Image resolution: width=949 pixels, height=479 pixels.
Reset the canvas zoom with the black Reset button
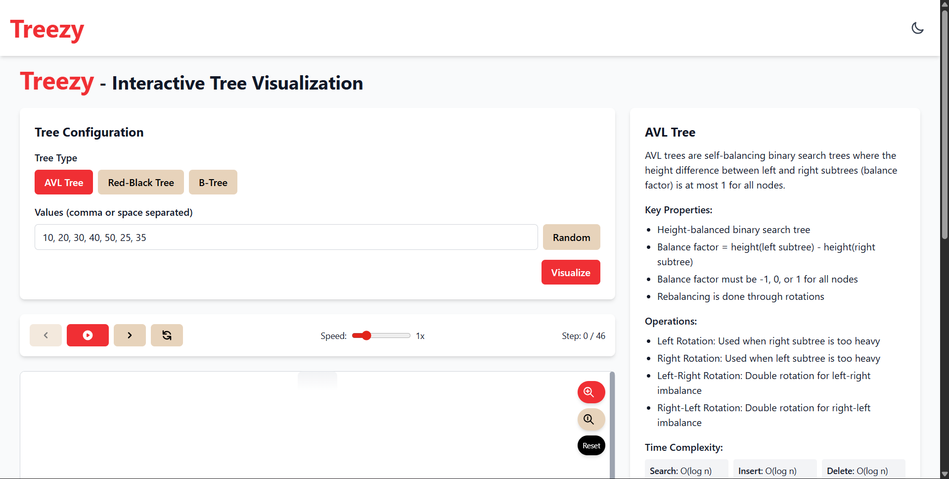591,446
